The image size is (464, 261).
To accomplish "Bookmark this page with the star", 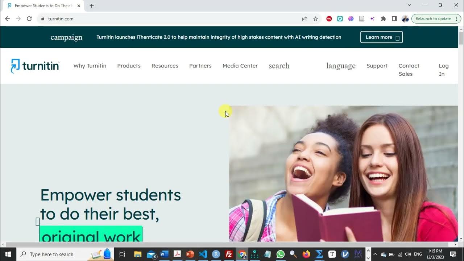I will click(x=315, y=19).
